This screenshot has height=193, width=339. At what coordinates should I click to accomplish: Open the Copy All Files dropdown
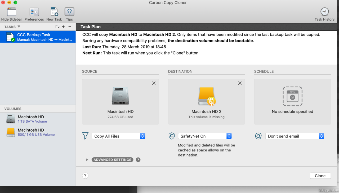118,136
